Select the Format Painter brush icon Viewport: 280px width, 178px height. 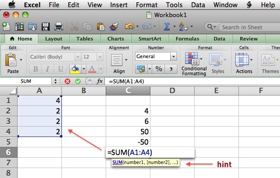click(x=114, y=27)
